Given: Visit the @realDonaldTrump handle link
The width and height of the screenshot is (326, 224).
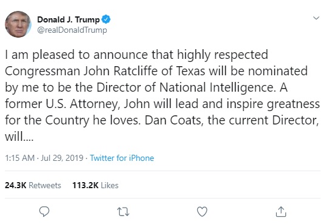Looking at the screenshot, I should click(x=72, y=30).
